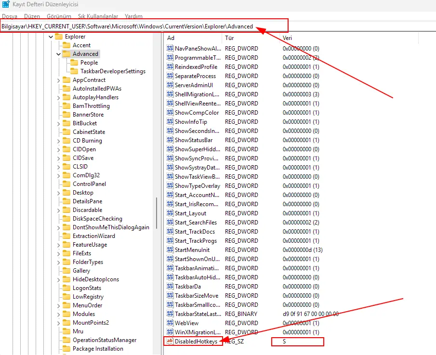Open the Yardım menu
This screenshot has width=436, height=355.
pos(134,16)
